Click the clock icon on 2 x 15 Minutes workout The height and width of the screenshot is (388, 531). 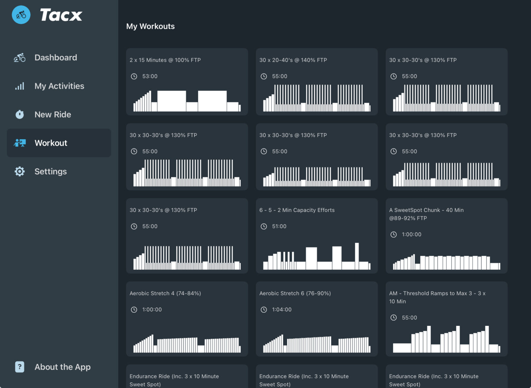(134, 76)
